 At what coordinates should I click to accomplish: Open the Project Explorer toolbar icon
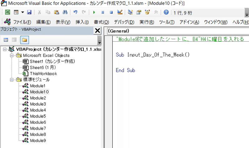pos(130,12)
